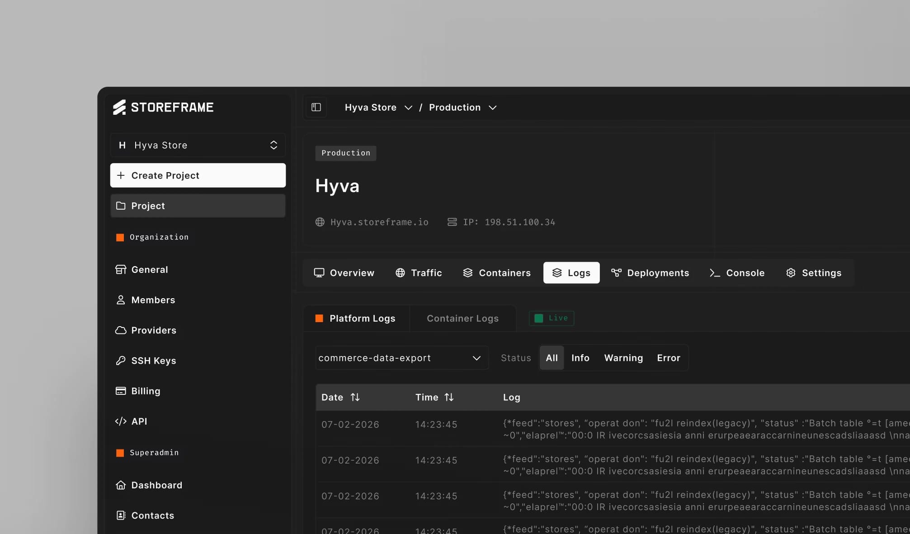
Task: Open the Console tab
Action: coord(737,273)
